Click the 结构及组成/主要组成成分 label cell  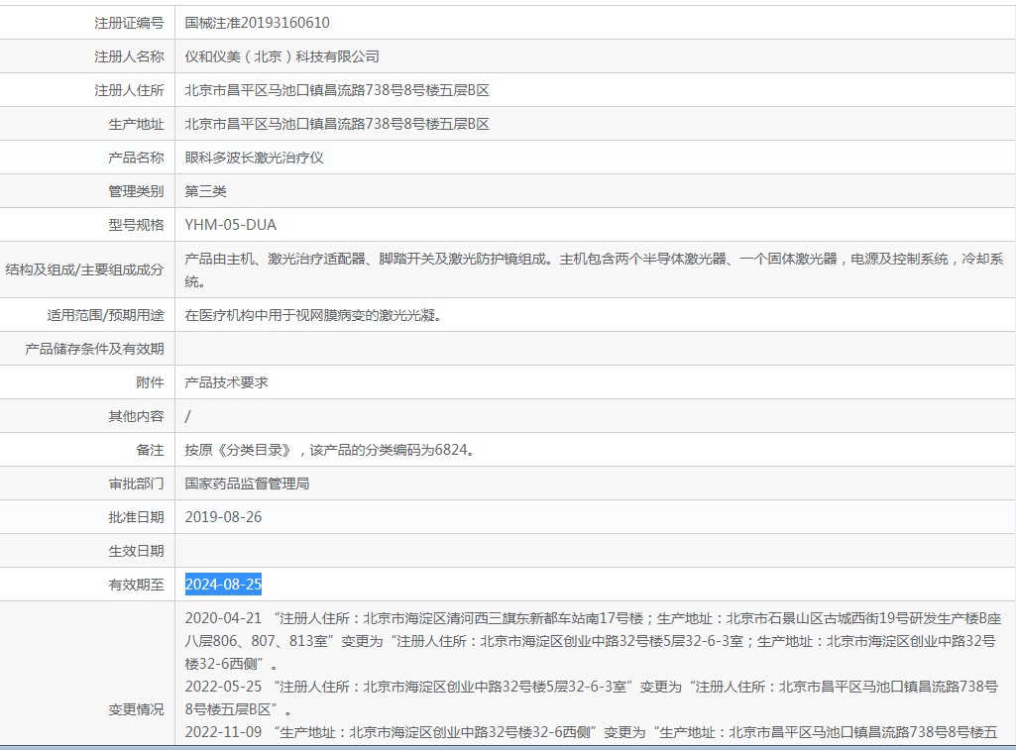click(85, 268)
